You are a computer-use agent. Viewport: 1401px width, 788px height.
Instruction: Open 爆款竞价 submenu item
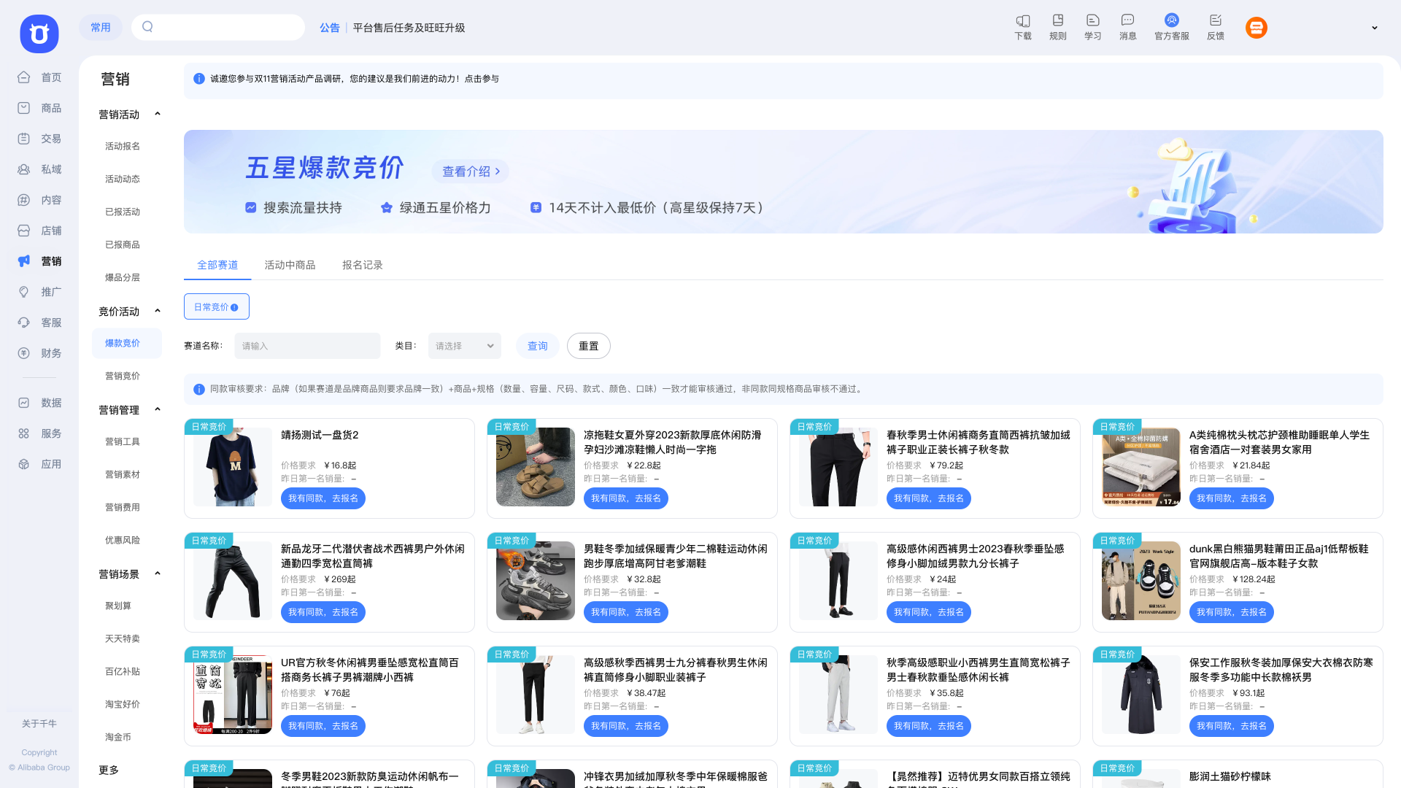pyautogui.click(x=127, y=343)
